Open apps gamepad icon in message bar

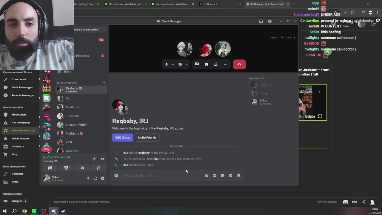coord(238,176)
